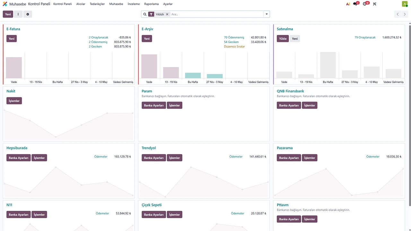Click Yeni in the Satınalma card
Image resolution: width=411 pixels, height=231 pixels.
click(295, 38)
